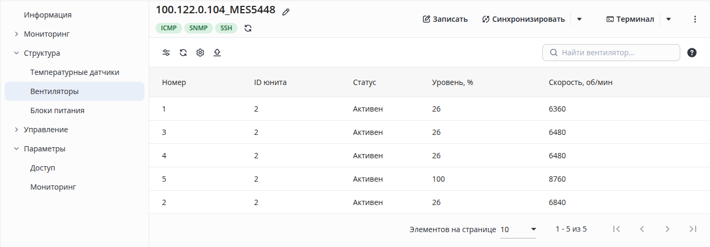Screen dimensions: 710x247
Task: Click the export upload icon in toolbar
Action: click(217, 53)
